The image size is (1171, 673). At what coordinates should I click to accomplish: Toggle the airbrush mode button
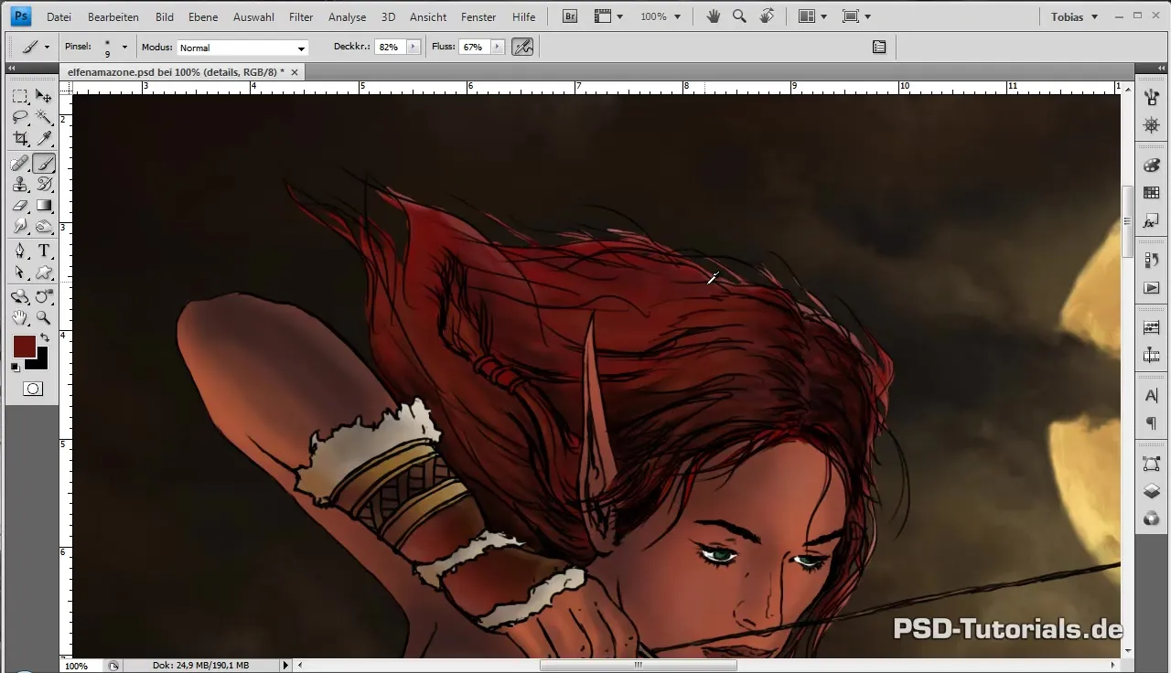click(x=522, y=47)
